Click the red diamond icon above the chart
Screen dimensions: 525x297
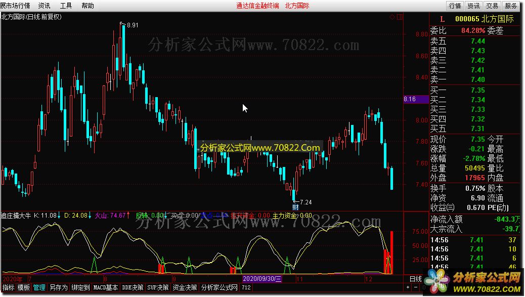click(x=392, y=17)
